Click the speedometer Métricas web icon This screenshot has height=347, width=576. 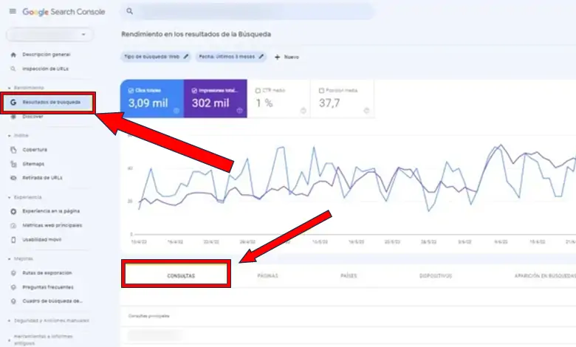click(13, 226)
